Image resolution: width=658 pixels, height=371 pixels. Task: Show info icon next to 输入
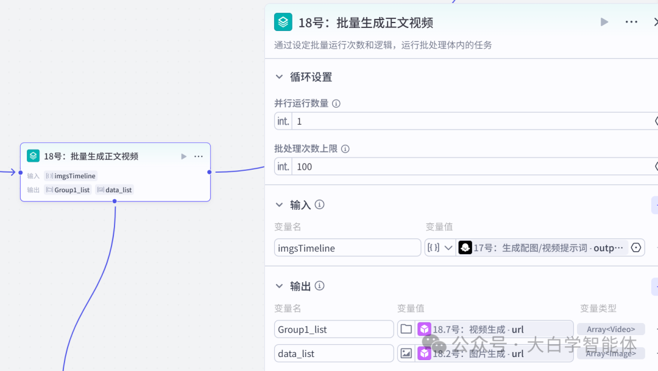tap(319, 204)
